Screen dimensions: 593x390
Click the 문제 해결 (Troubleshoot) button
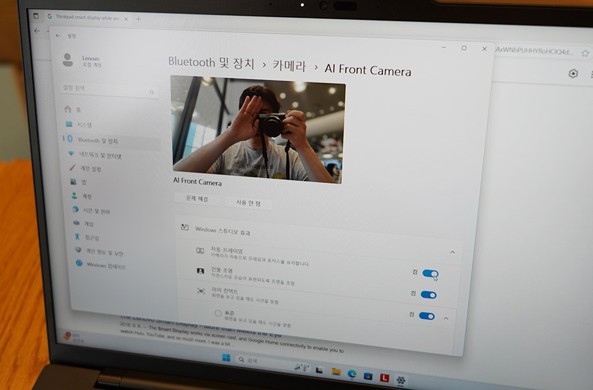click(197, 198)
